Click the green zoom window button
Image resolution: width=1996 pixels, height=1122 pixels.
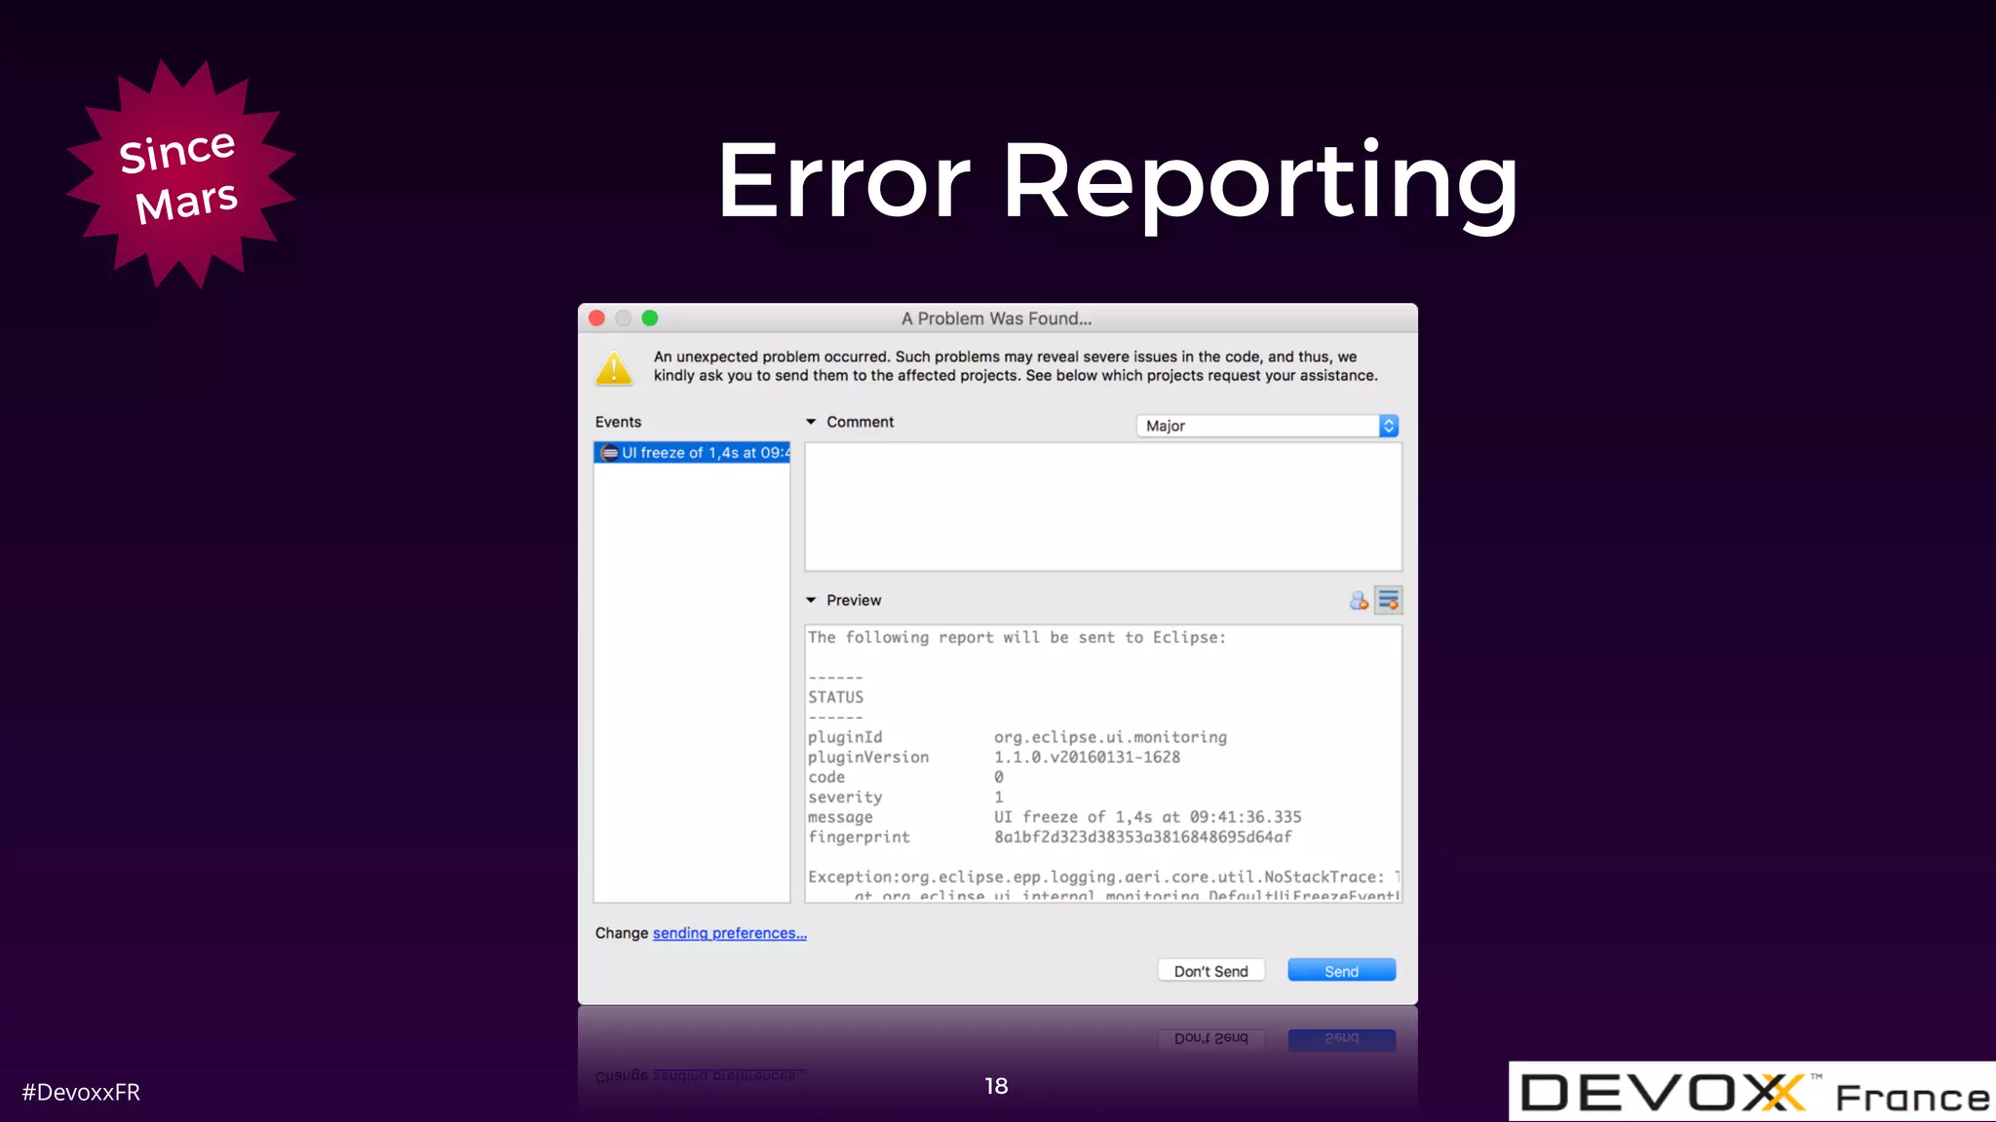click(x=650, y=318)
